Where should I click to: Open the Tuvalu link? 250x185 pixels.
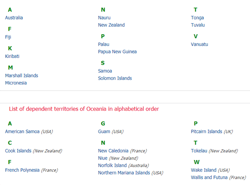[198, 25]
